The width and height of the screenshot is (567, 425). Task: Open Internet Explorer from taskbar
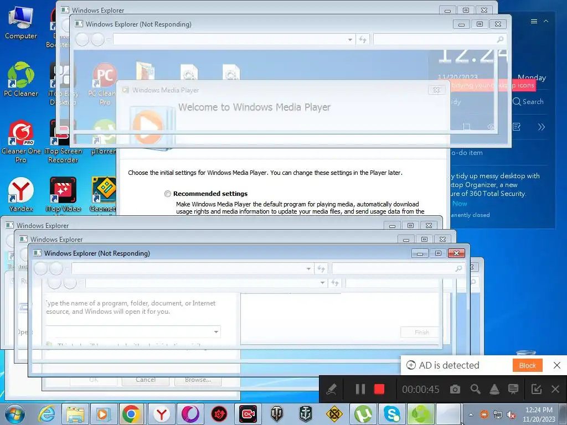point(47,414)
